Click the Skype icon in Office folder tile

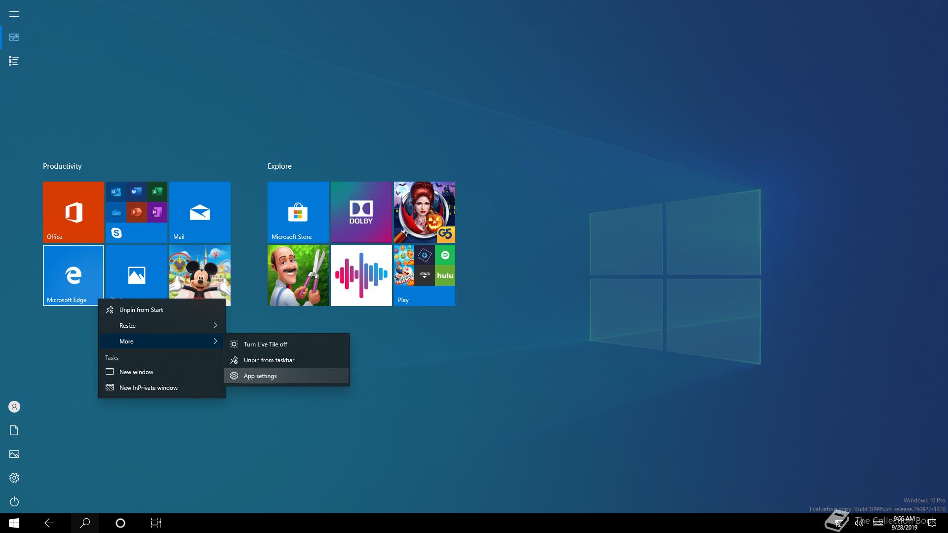pos(117,233)
